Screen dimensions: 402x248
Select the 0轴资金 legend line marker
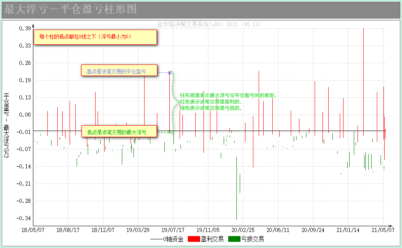[156, 239]
